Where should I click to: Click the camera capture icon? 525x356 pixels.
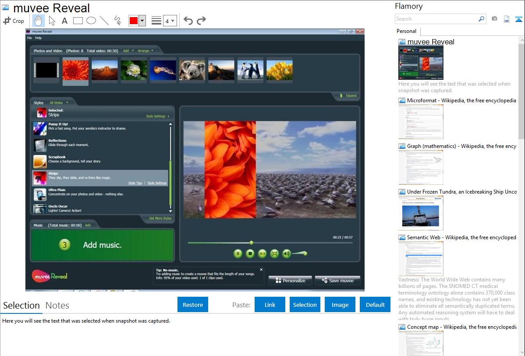point(494,19)
